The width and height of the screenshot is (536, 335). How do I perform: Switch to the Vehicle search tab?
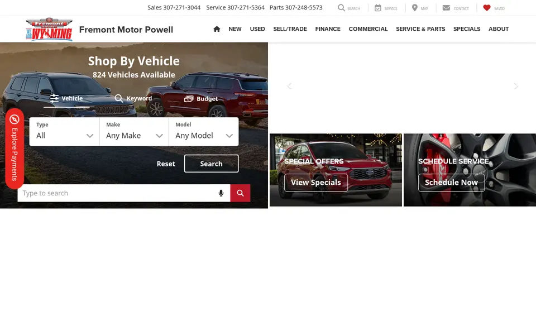(66, 98)
